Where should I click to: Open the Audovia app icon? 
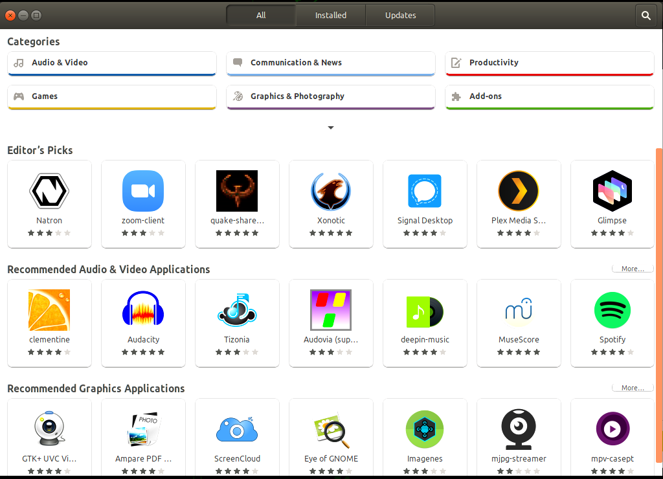tap(331, 310)
